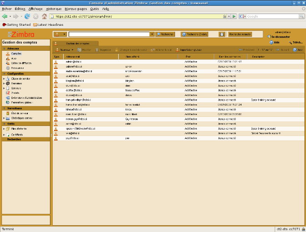This screenshot has width=306, height=232.
Task: Open the Nouveau dropdown arrow
Action: (73, 49)
